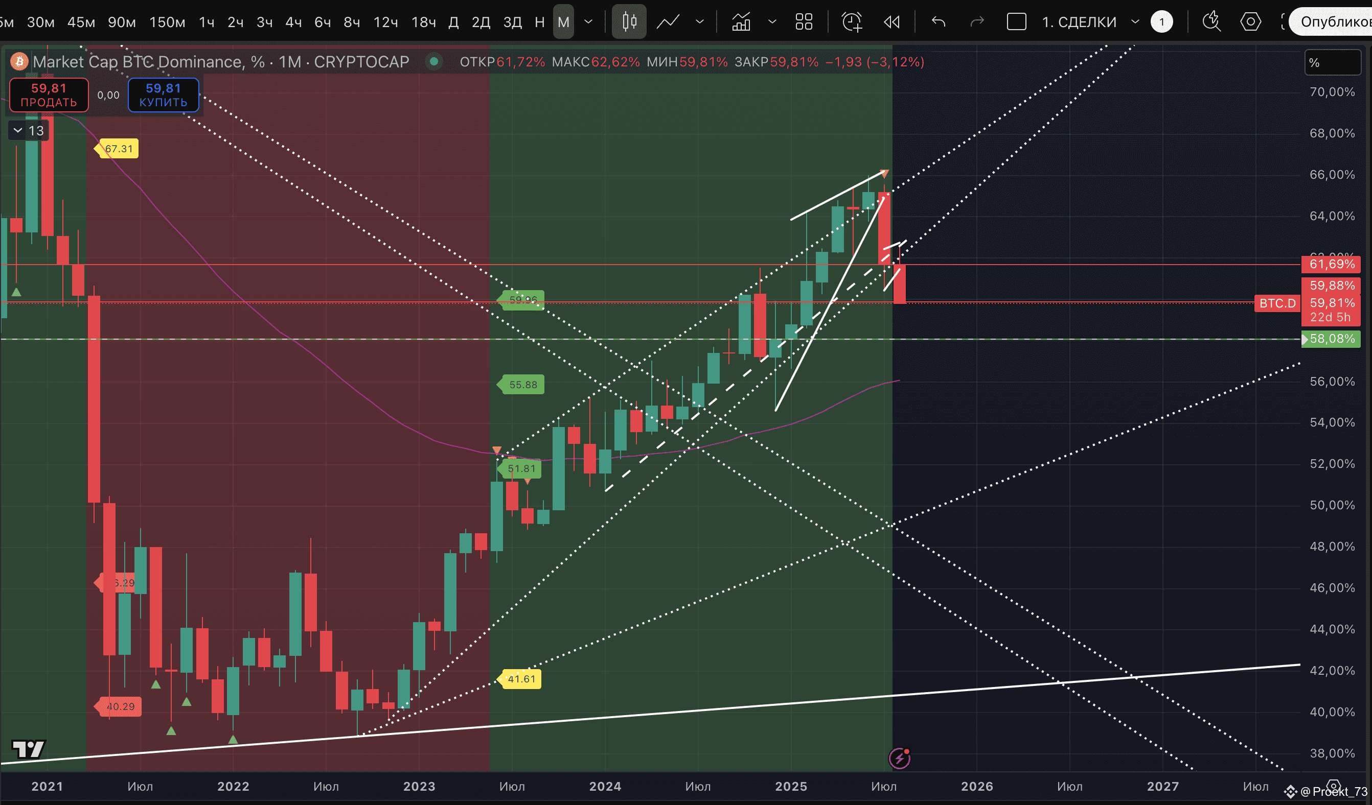The width and height of the screenshot is (1372, 805).
Task: Start bar replay with the rewind icon
Action: (x=891, y=22)
